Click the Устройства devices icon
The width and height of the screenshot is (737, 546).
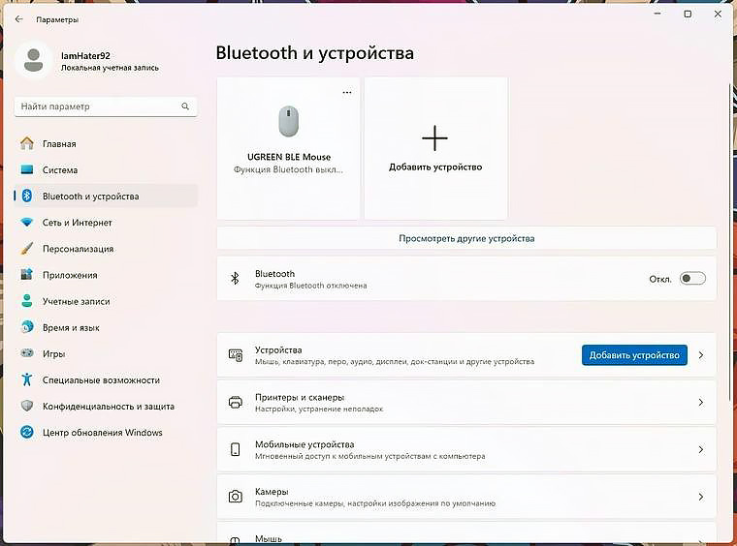236,355
